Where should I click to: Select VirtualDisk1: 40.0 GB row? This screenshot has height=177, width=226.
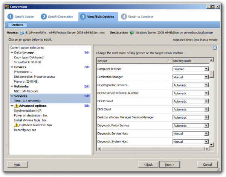click(27, 62)
